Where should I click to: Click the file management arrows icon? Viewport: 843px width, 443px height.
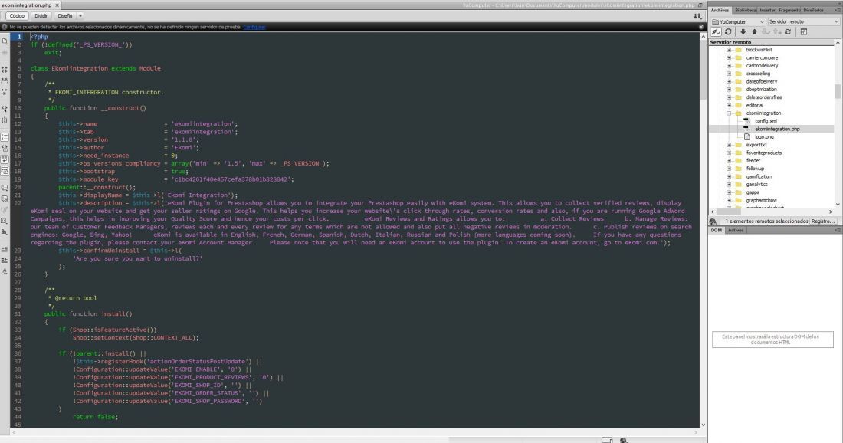coord(697,16)
